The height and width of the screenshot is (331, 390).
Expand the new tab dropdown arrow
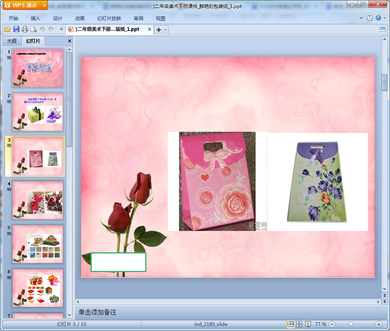[165, 30]
